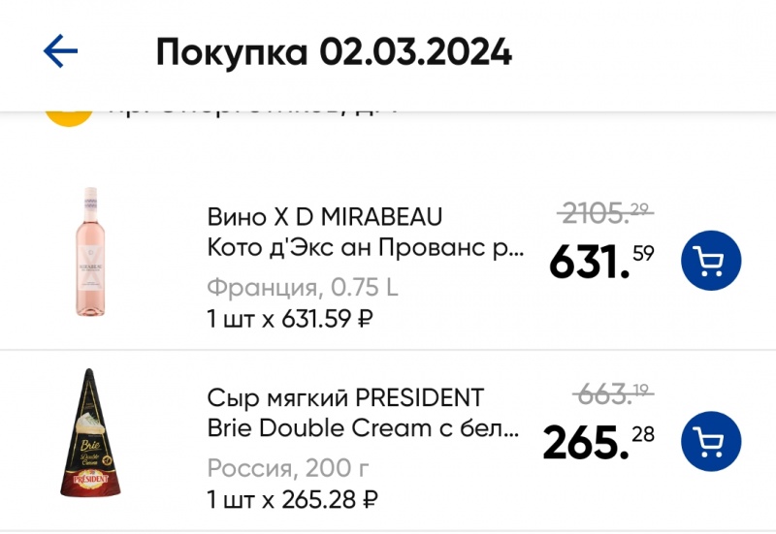This screenshot has width=776, height=534.
Task: Tap the wine price 631.59
Action: (601, 261)
